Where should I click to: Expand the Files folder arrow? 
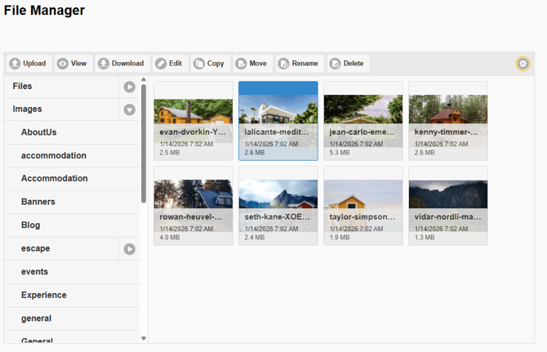point(129,87)
